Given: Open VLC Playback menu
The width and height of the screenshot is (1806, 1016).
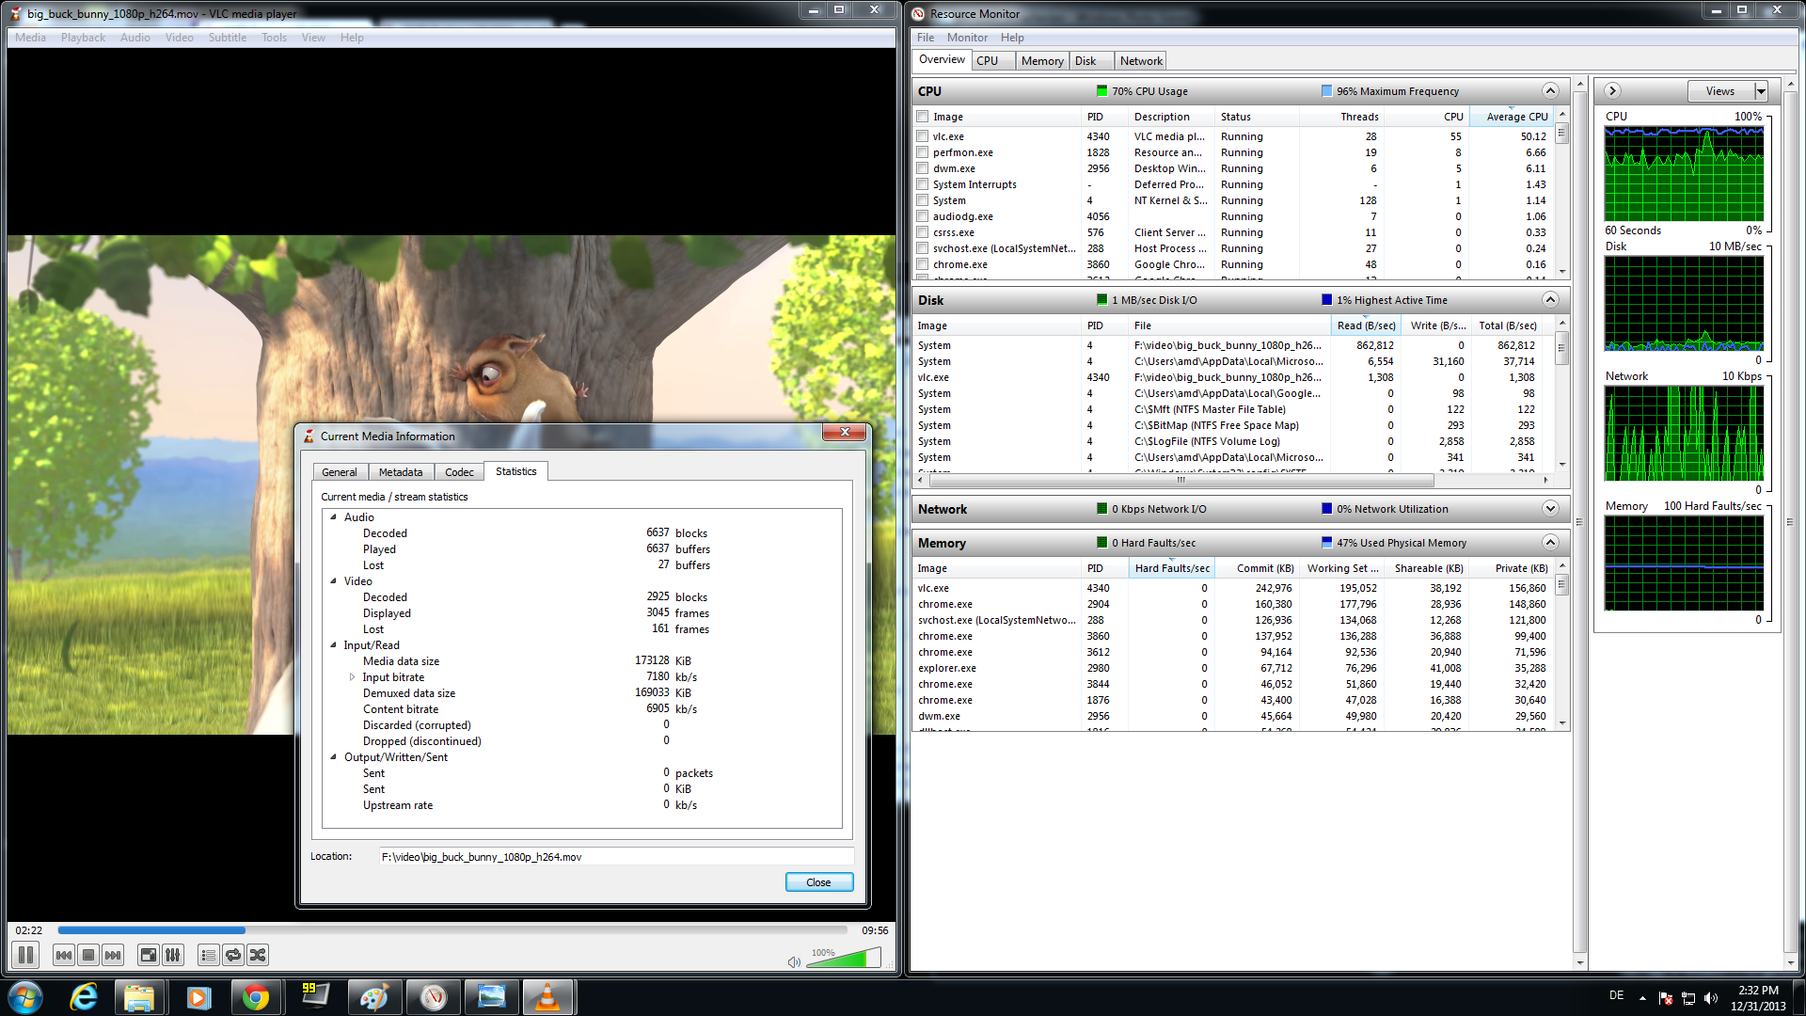Looking at the screenshot, I should (x=83, y=38).
